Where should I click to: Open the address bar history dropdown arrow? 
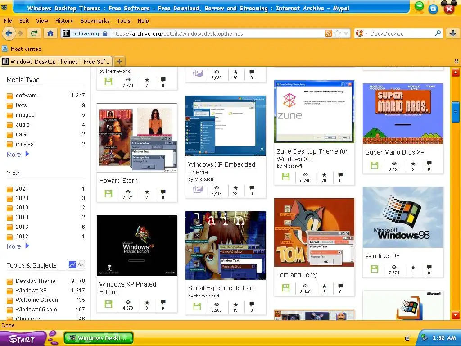(x=346, y=33)
